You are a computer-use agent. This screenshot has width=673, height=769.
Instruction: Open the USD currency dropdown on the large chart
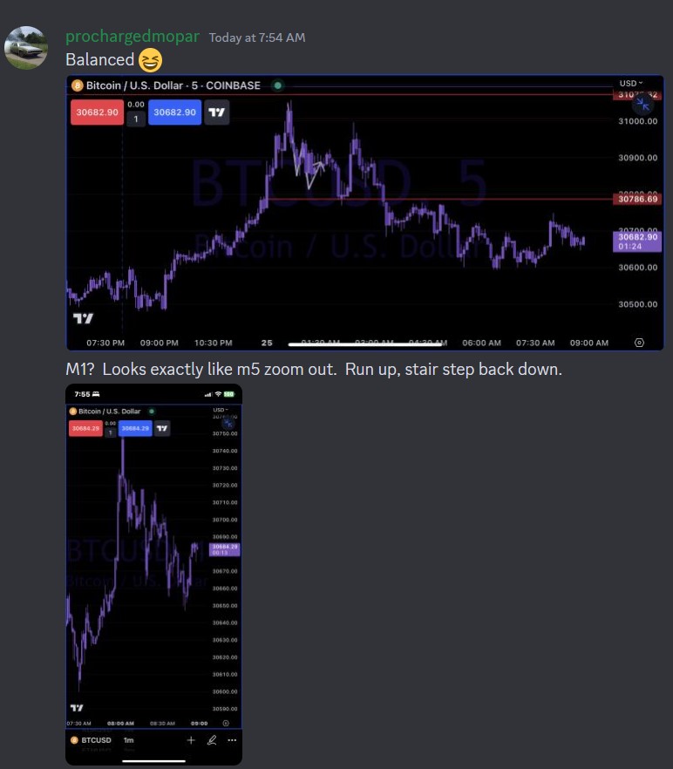pyautogui.click(x=631, y=83)
